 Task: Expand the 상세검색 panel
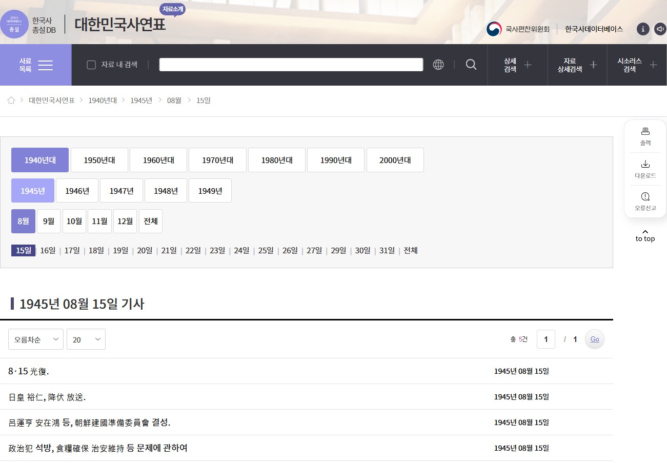[517, 65]
